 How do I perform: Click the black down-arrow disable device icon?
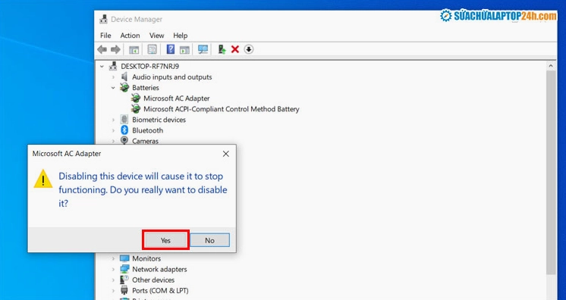pos(249,49)
